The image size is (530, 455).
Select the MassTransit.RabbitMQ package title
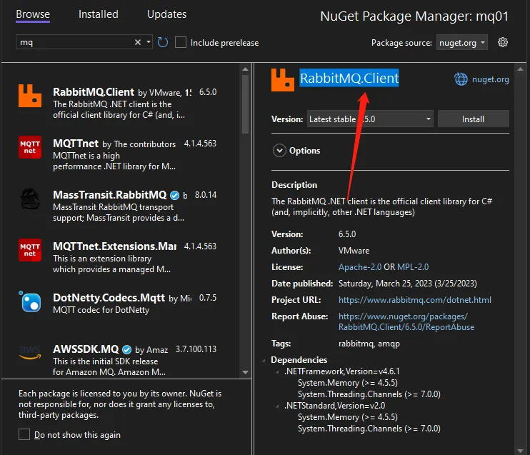click(110, 195)
